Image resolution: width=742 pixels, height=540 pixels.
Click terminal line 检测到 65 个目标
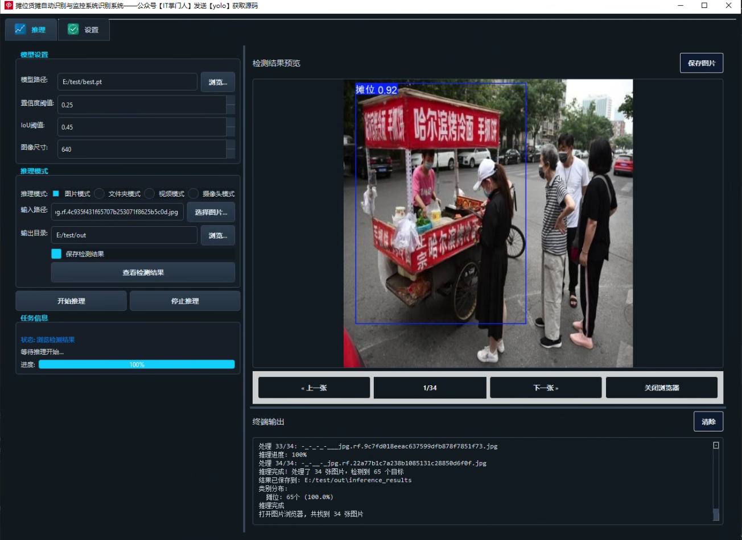tap(331, 472)
